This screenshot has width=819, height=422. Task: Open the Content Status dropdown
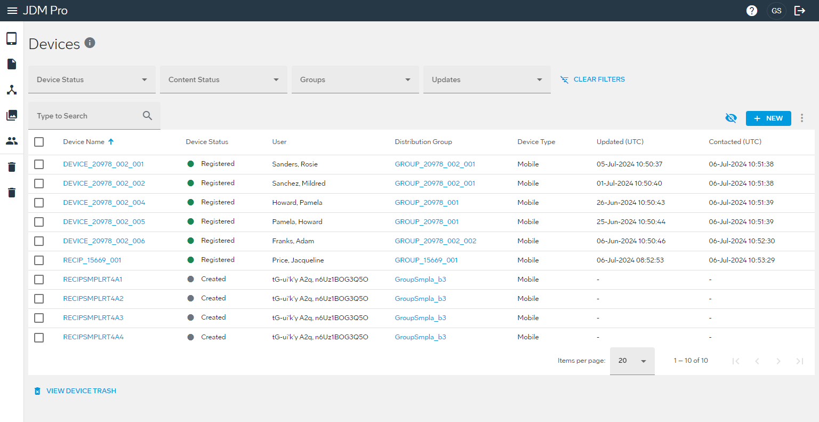[x=223, y=79]
